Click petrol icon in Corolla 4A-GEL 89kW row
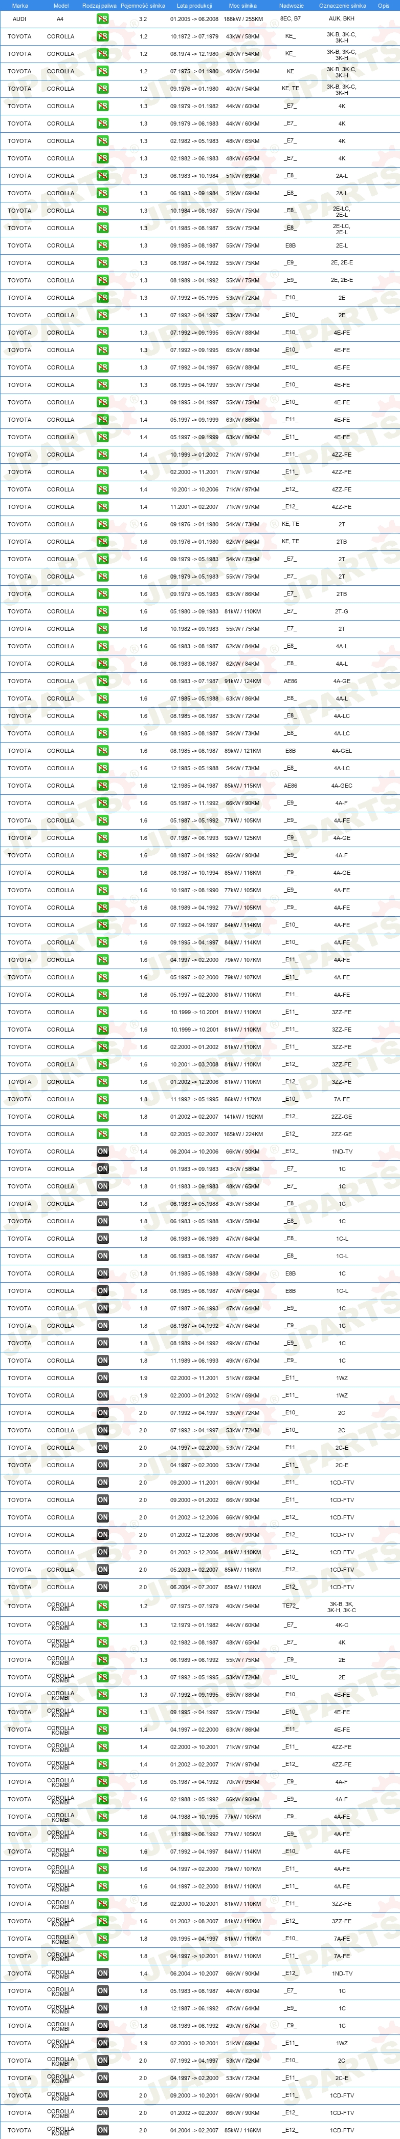 [103, 751]
